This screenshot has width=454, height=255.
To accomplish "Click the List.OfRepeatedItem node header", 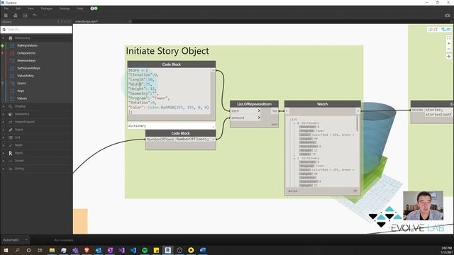I will [x=254, y=104].
